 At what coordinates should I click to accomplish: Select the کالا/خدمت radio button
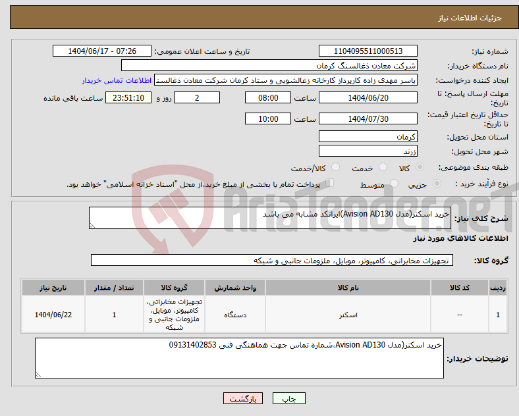coord(336,167)
